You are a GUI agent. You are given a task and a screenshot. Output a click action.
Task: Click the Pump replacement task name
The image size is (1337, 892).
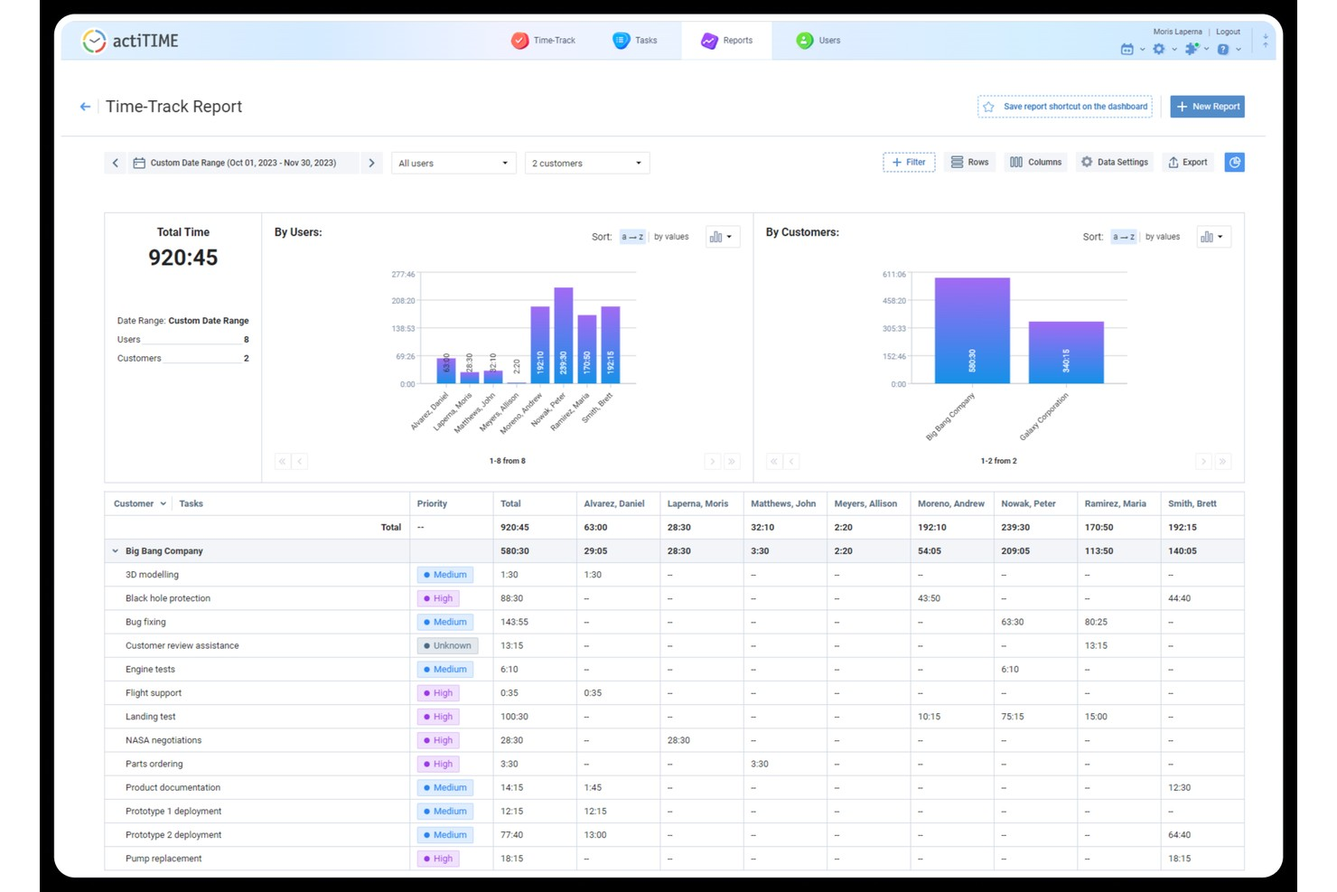[x=164, y=859]
